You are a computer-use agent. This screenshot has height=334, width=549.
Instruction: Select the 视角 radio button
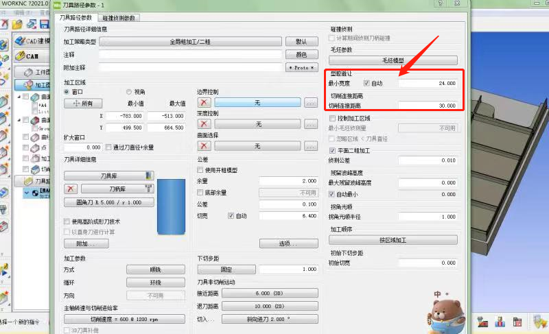coord(129,92)
